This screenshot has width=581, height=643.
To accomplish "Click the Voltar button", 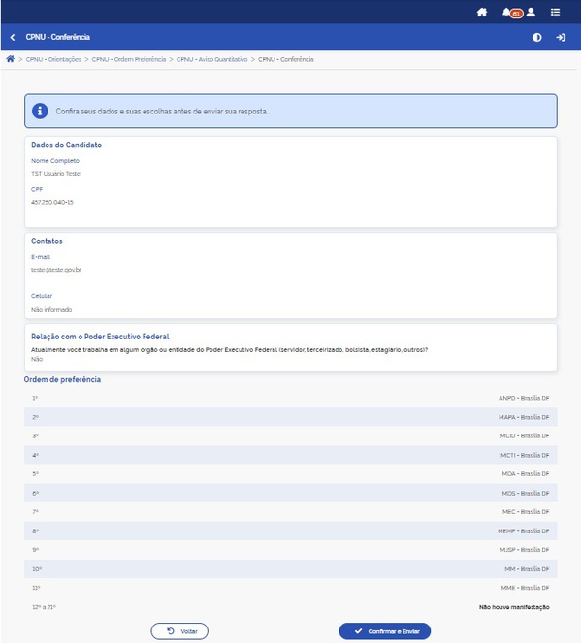I will tap(179, 631).
